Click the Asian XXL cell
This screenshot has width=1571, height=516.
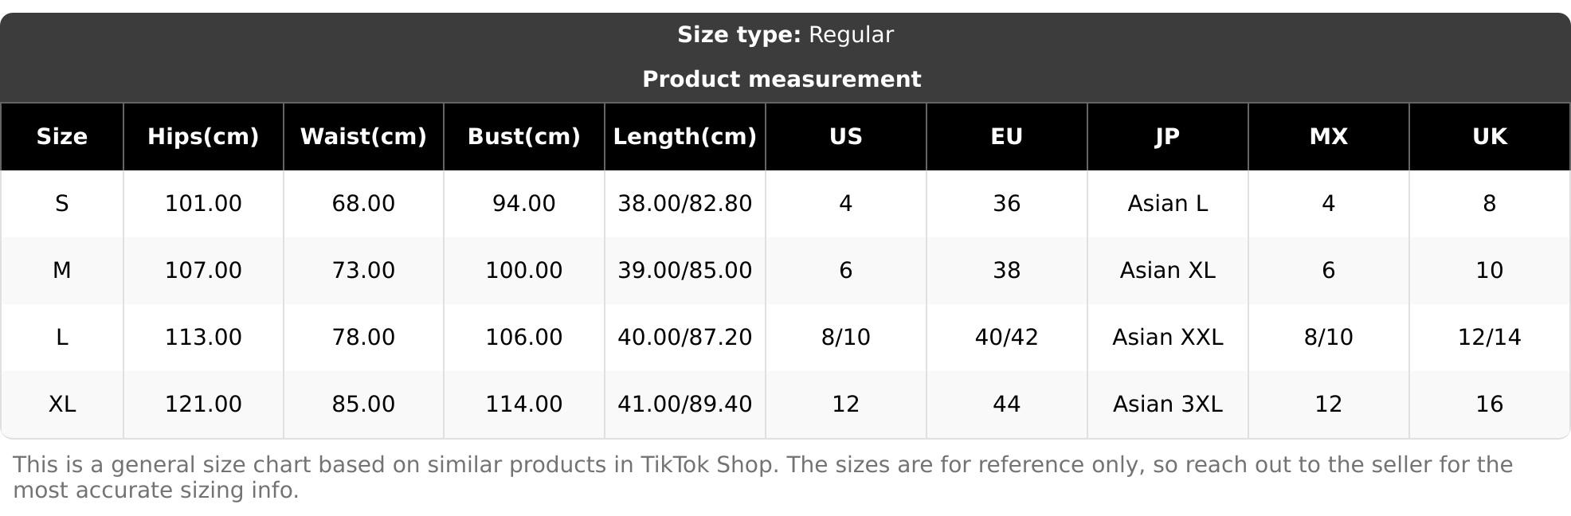click(x=1167, y=338)
